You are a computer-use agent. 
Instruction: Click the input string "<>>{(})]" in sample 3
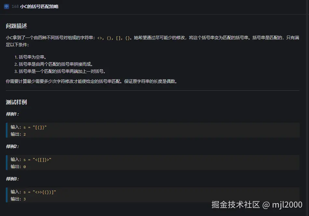[45, 192]
